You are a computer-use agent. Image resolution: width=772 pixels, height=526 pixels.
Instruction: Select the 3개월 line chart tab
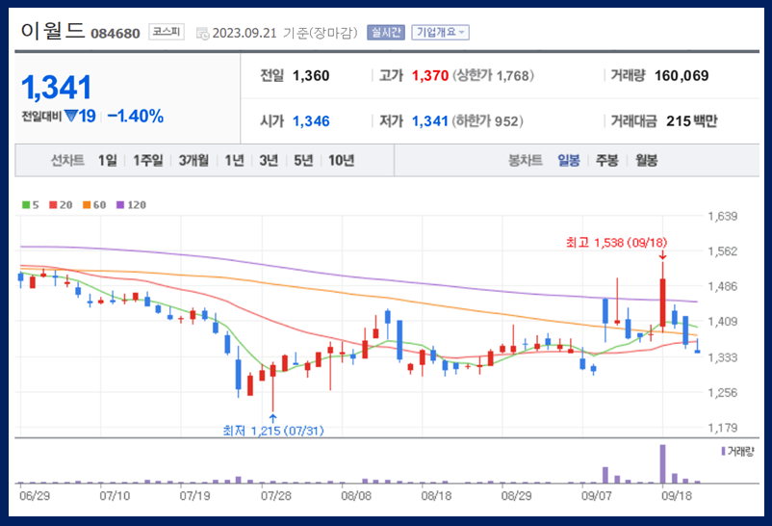tap(193, 160)
